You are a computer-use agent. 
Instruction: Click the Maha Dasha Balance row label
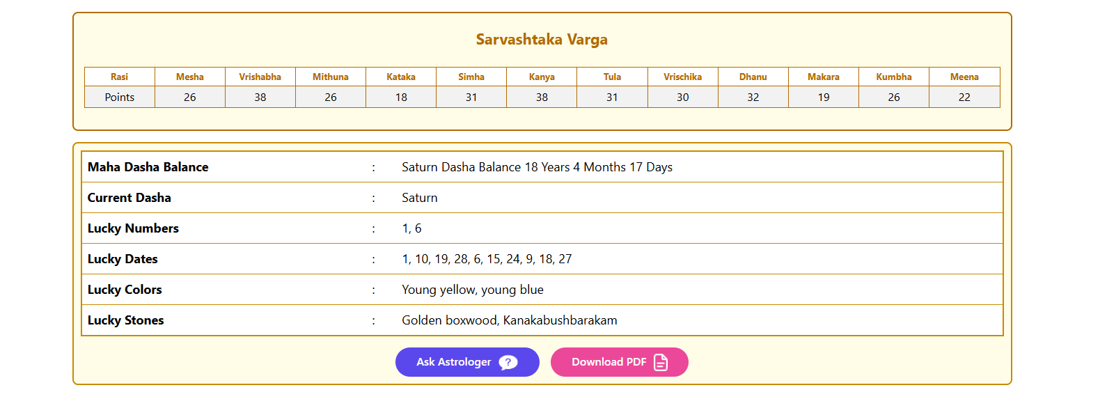click(148, 167)
